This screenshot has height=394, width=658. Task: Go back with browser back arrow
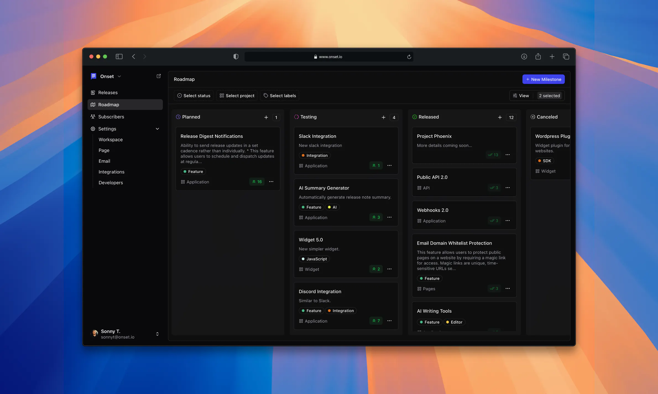[134, 56]
